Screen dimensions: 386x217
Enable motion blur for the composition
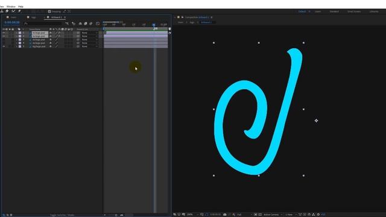(91, 24)
